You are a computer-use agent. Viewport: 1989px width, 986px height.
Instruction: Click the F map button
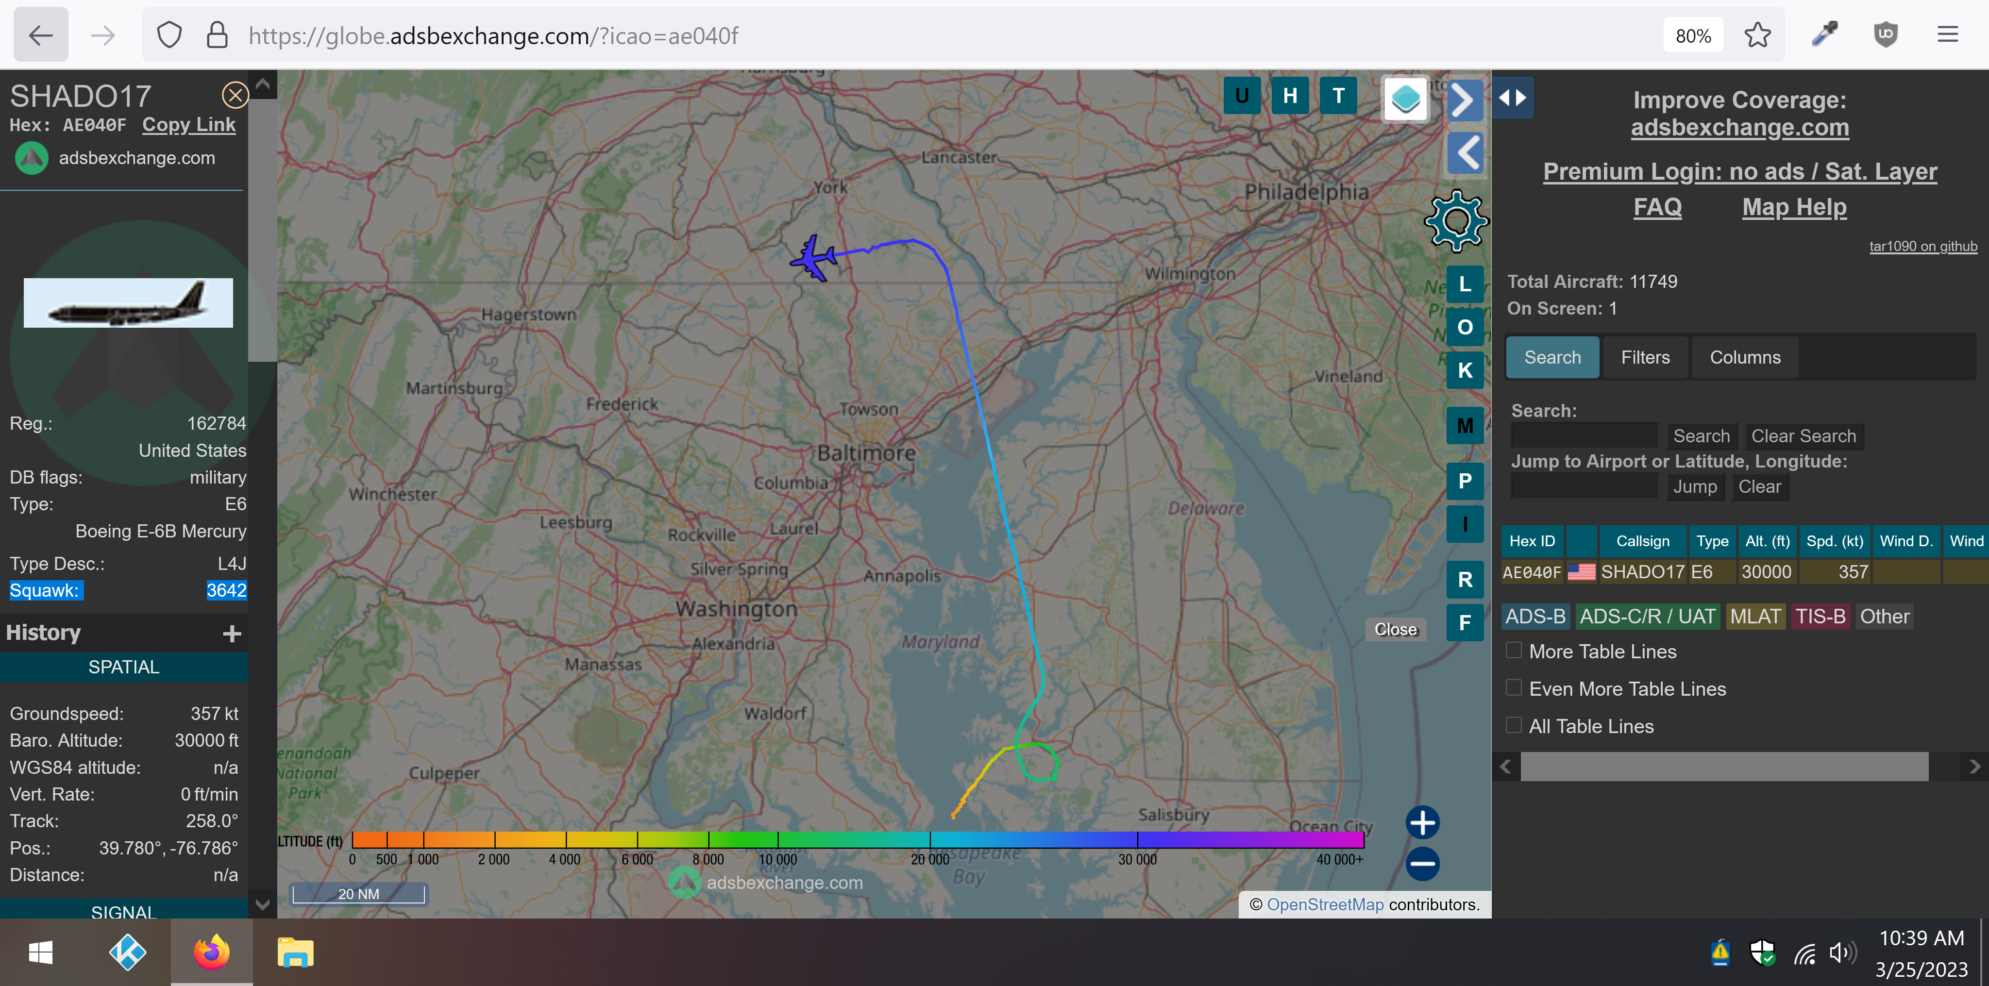click(x=1464, y=623)
